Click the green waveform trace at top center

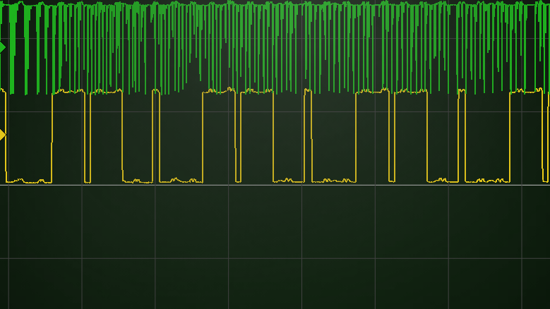(x=275, y=42)
